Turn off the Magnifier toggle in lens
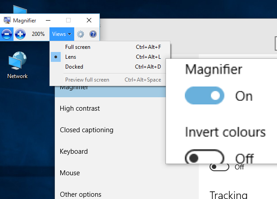 point(205,95)
